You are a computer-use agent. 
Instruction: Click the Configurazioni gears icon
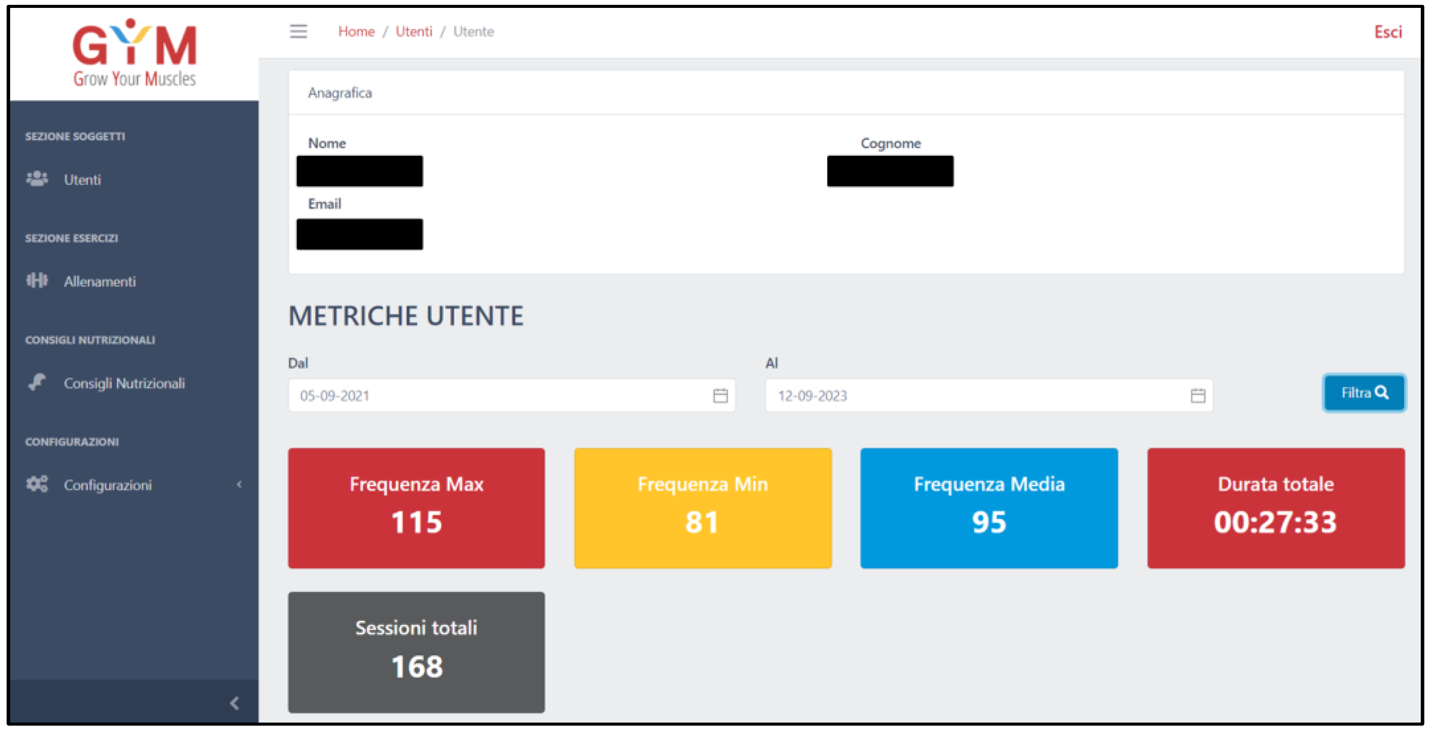(37, 484)
